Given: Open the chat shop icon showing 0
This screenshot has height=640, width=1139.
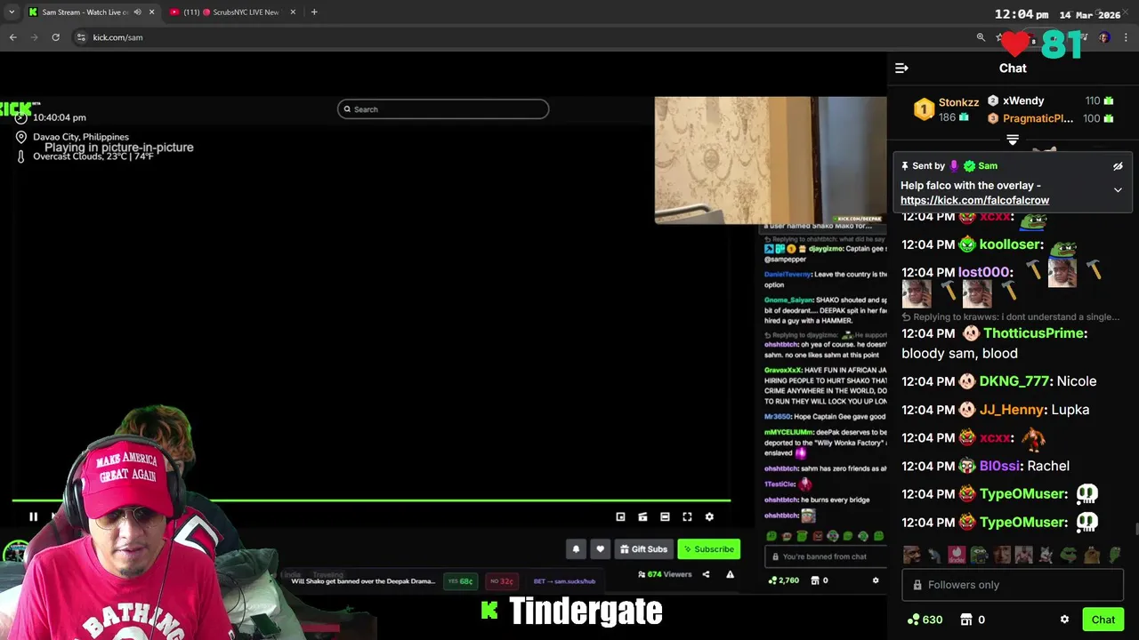Looking at the screenshot, I should 973,620.
